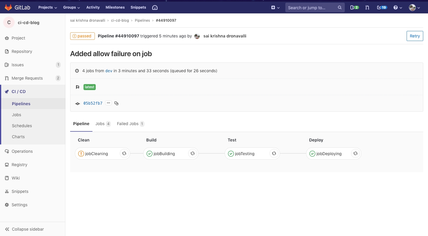Click the admin area gauge icon
This screenshot has width=428, height=236.
point(155,7)
